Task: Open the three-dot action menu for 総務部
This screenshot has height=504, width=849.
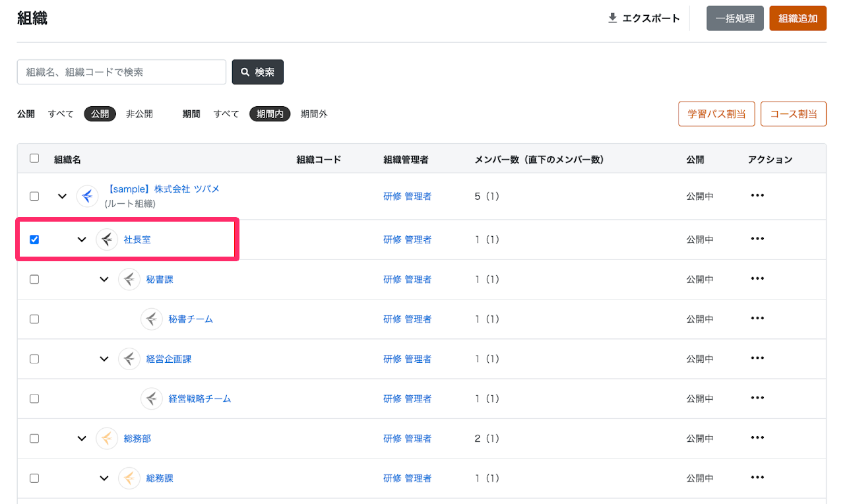Action: (x=757, y=437)
